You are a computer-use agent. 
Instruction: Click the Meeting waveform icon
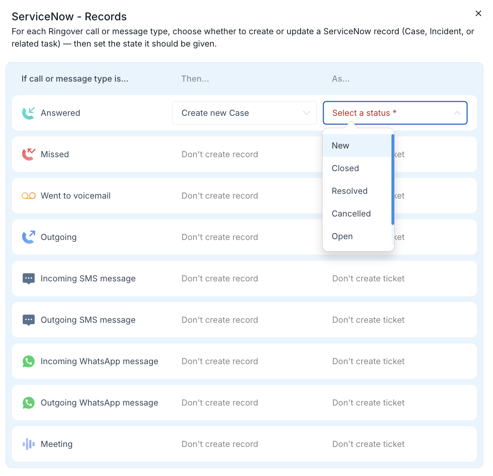(x=29, y=444)
